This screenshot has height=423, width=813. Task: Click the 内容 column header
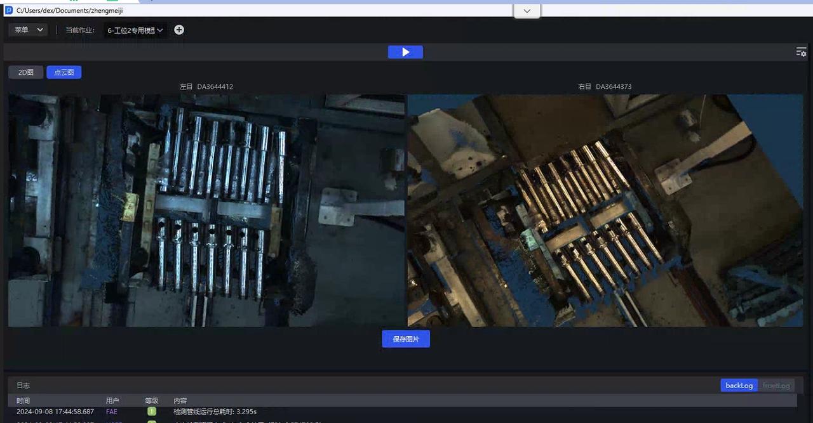[x=180, y=401]
